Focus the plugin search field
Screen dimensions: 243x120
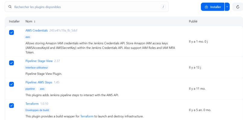pos(87,7)
